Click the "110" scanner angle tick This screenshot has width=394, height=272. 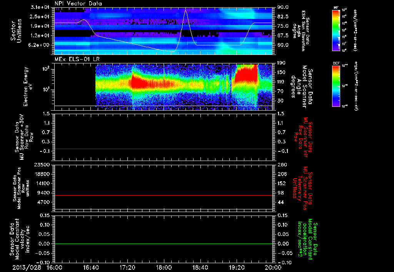click(281, 82)
